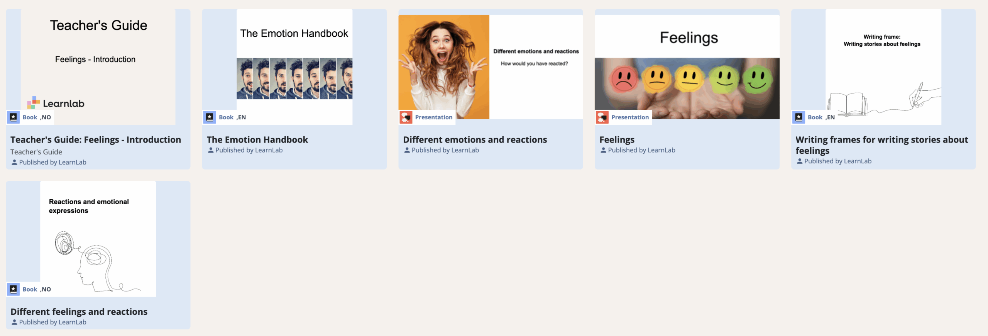The image size is (988, 336).
Task: Open Teacher's Guide: Feelings - Introduction title
Action: coord(95,139)
